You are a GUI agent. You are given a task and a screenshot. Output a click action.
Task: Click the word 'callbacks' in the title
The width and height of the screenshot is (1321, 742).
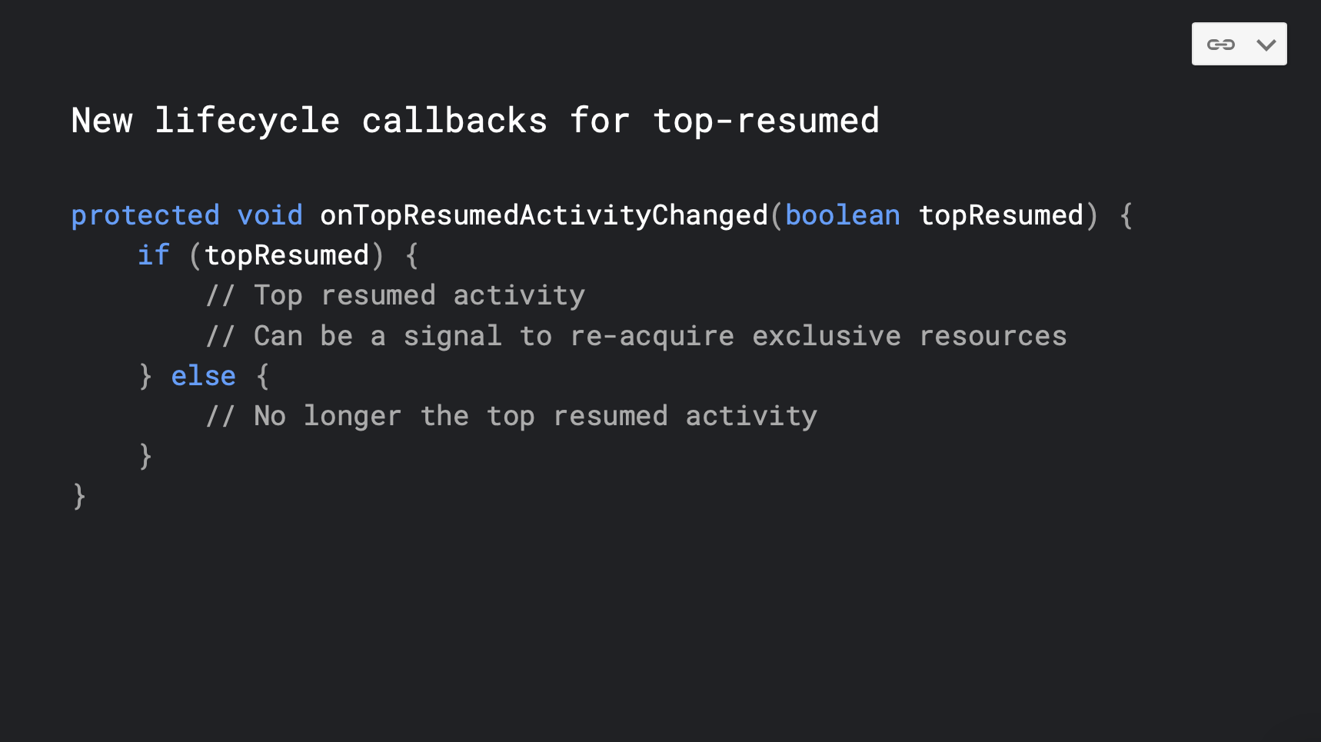[x=454, y=121]
